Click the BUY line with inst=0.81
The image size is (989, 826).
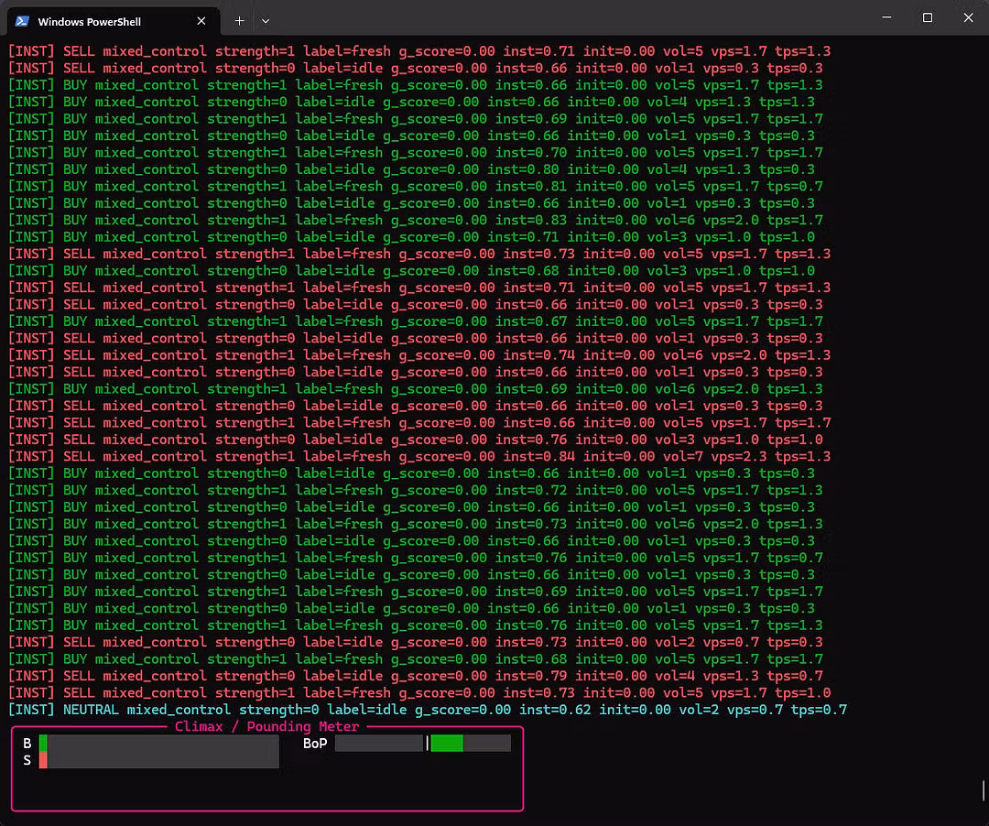(415, 186)
